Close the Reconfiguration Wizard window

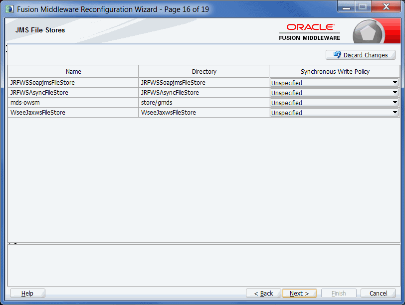pos(386,7)
